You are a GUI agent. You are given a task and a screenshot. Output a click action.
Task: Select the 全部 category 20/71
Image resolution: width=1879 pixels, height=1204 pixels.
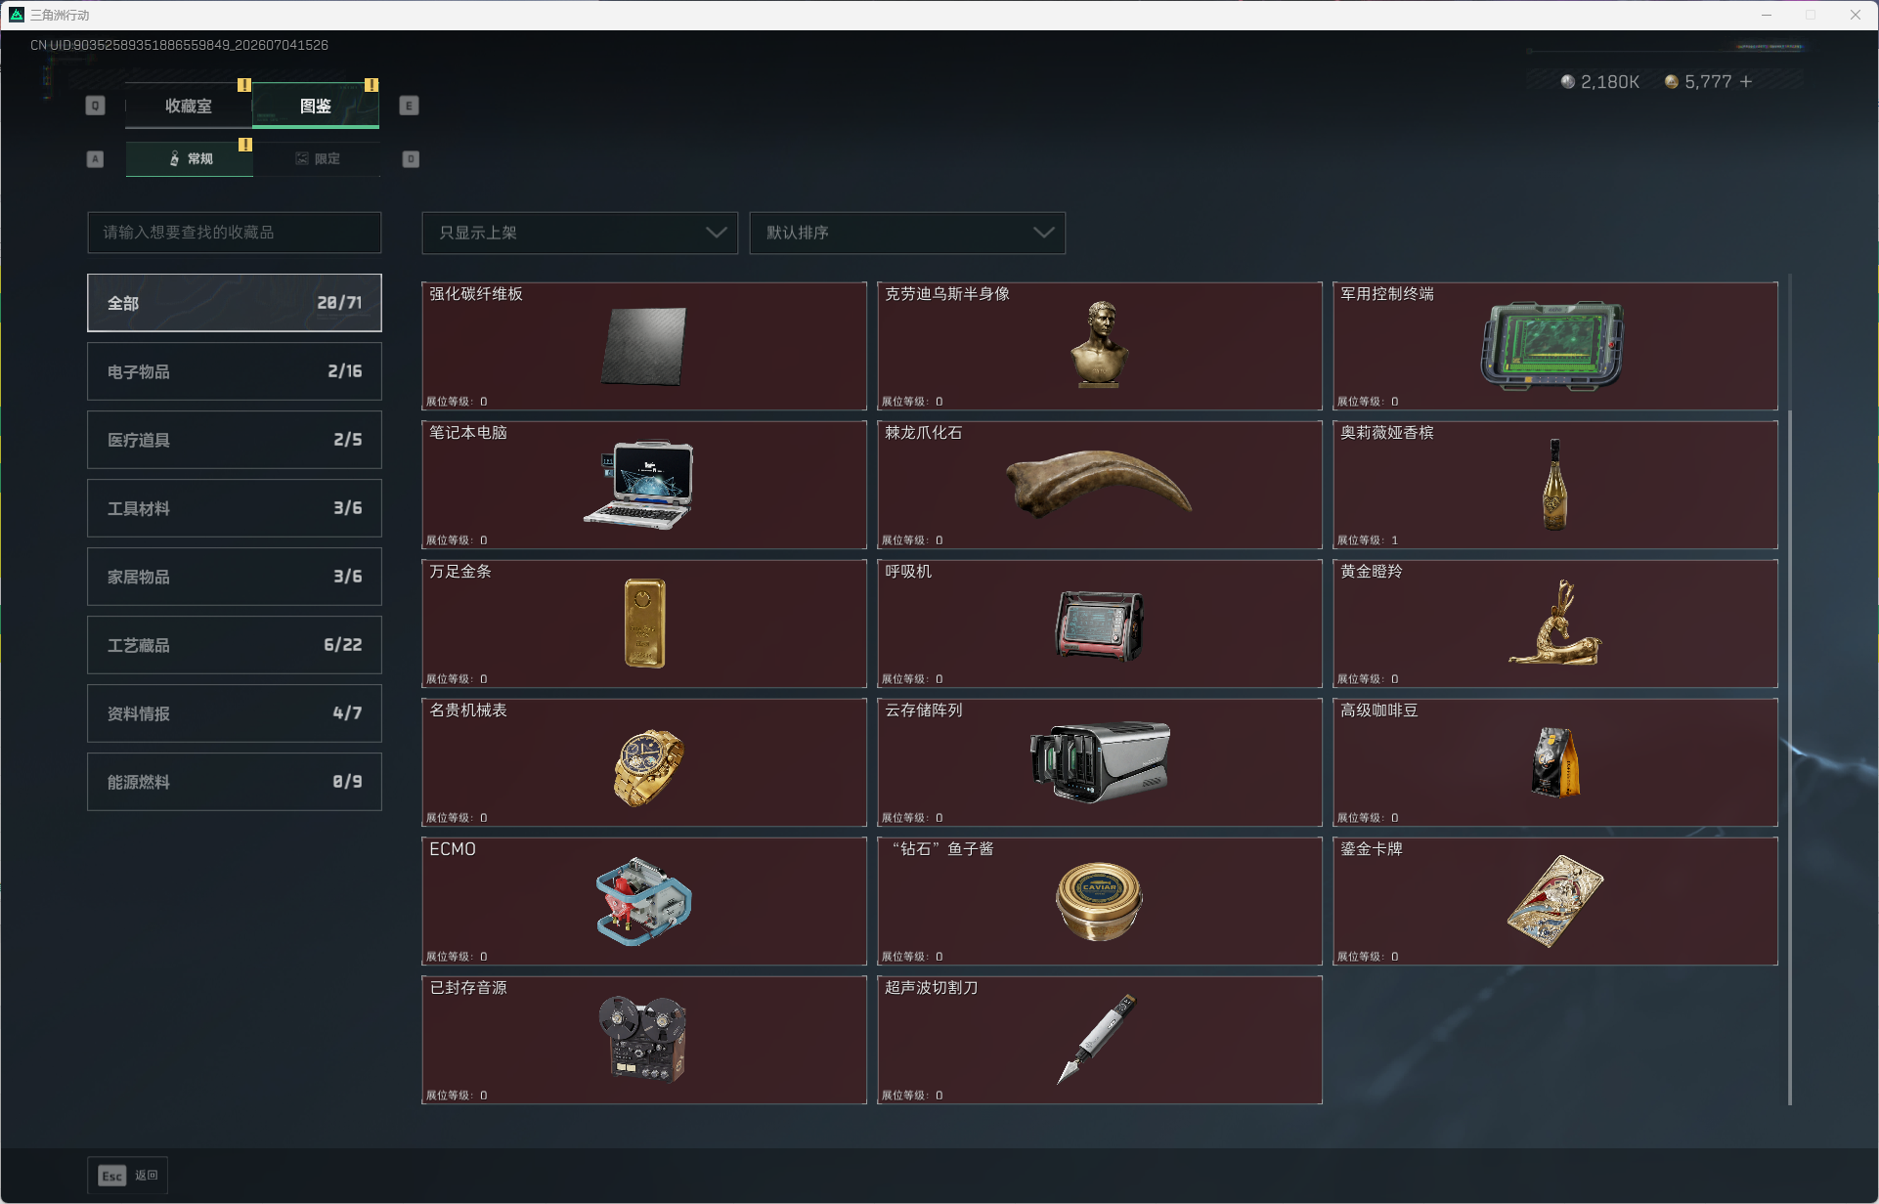point(235,303)
